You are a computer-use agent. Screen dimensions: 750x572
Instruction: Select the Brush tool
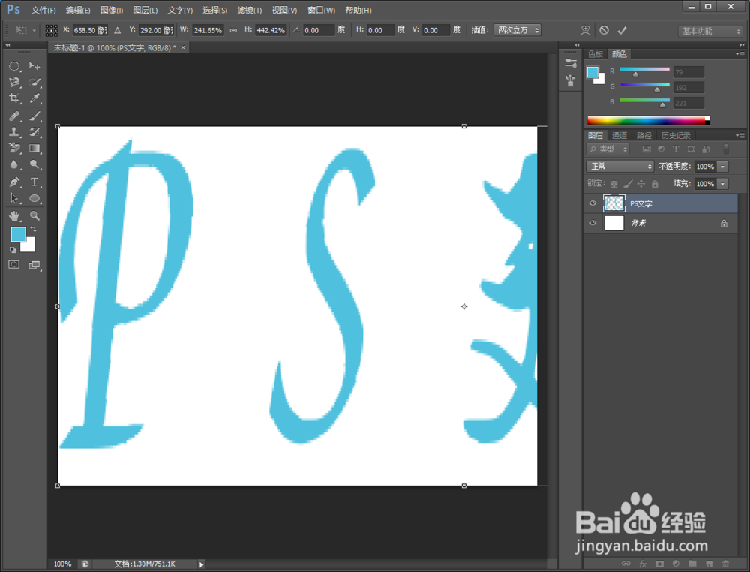[x=34, y=116]
